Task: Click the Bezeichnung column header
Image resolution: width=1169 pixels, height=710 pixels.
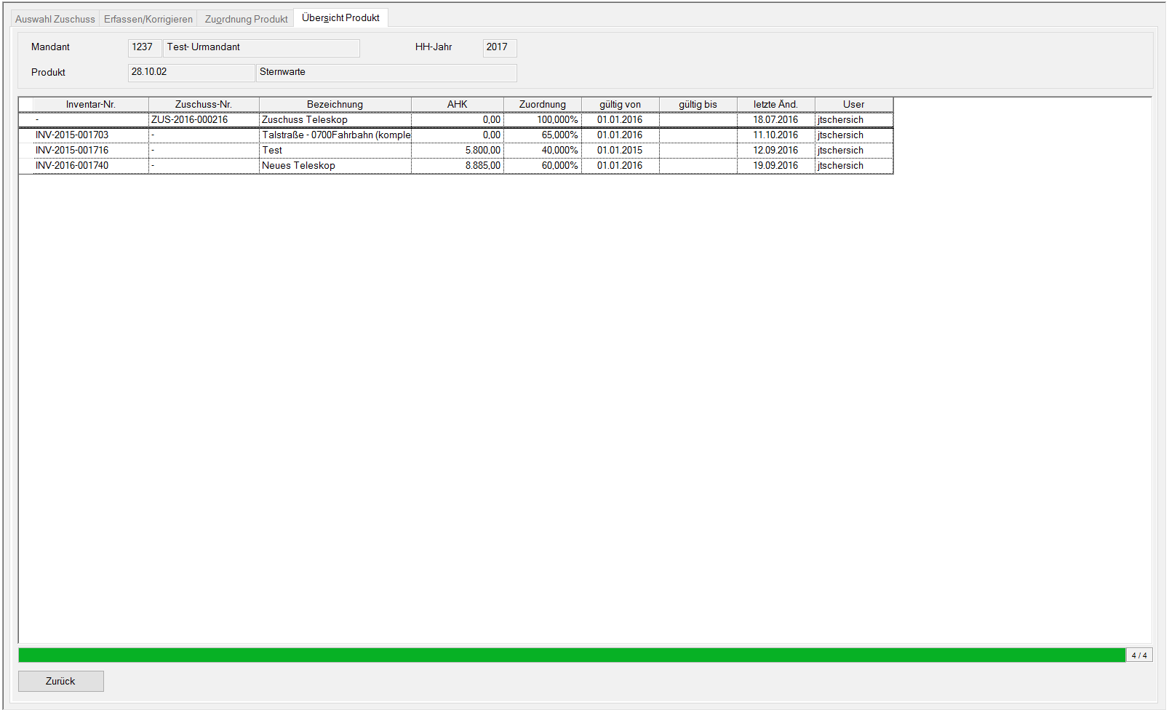Action: click(335, 104)
